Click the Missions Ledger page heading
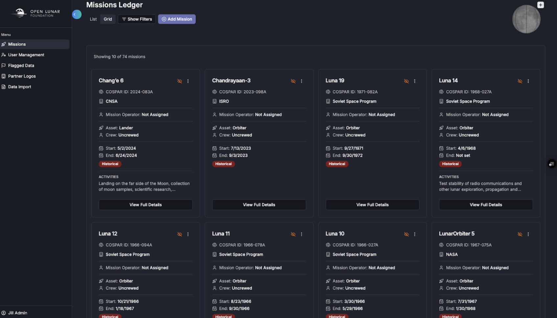 tap(114, 5)
